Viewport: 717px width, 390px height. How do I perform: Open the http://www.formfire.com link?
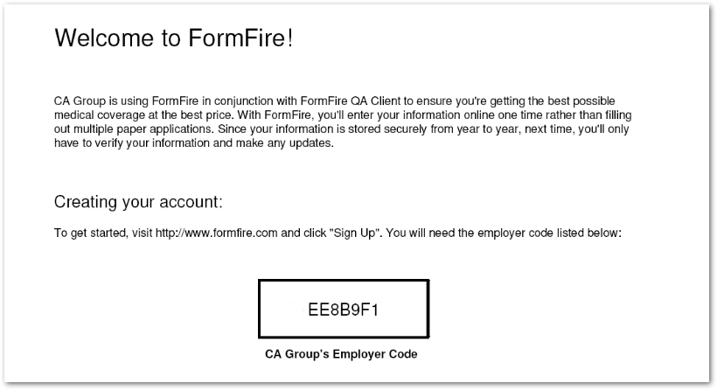pos(216,233)
